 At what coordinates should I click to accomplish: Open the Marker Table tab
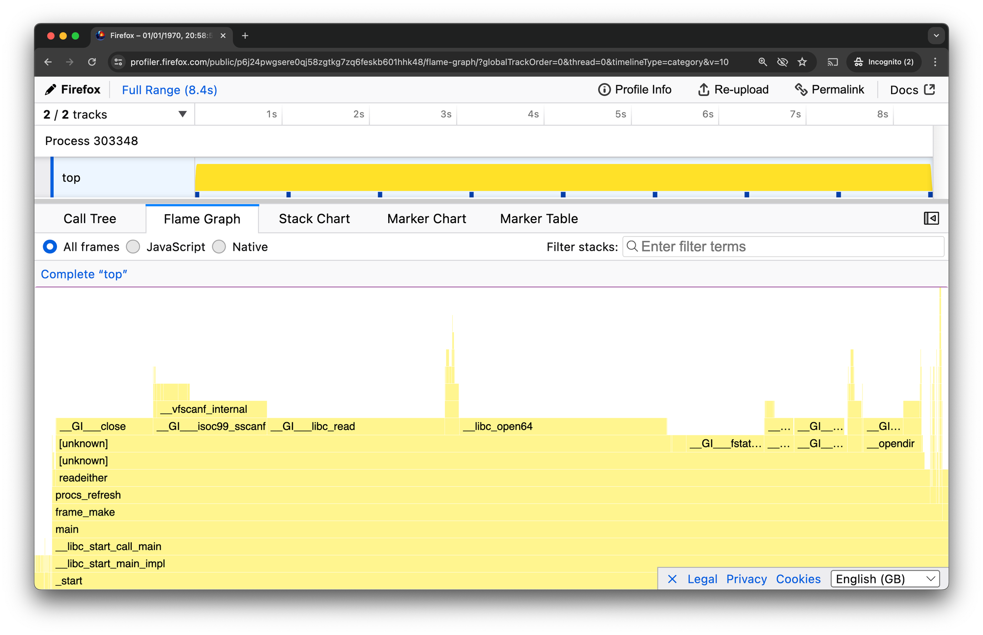(x=539, y=218)
